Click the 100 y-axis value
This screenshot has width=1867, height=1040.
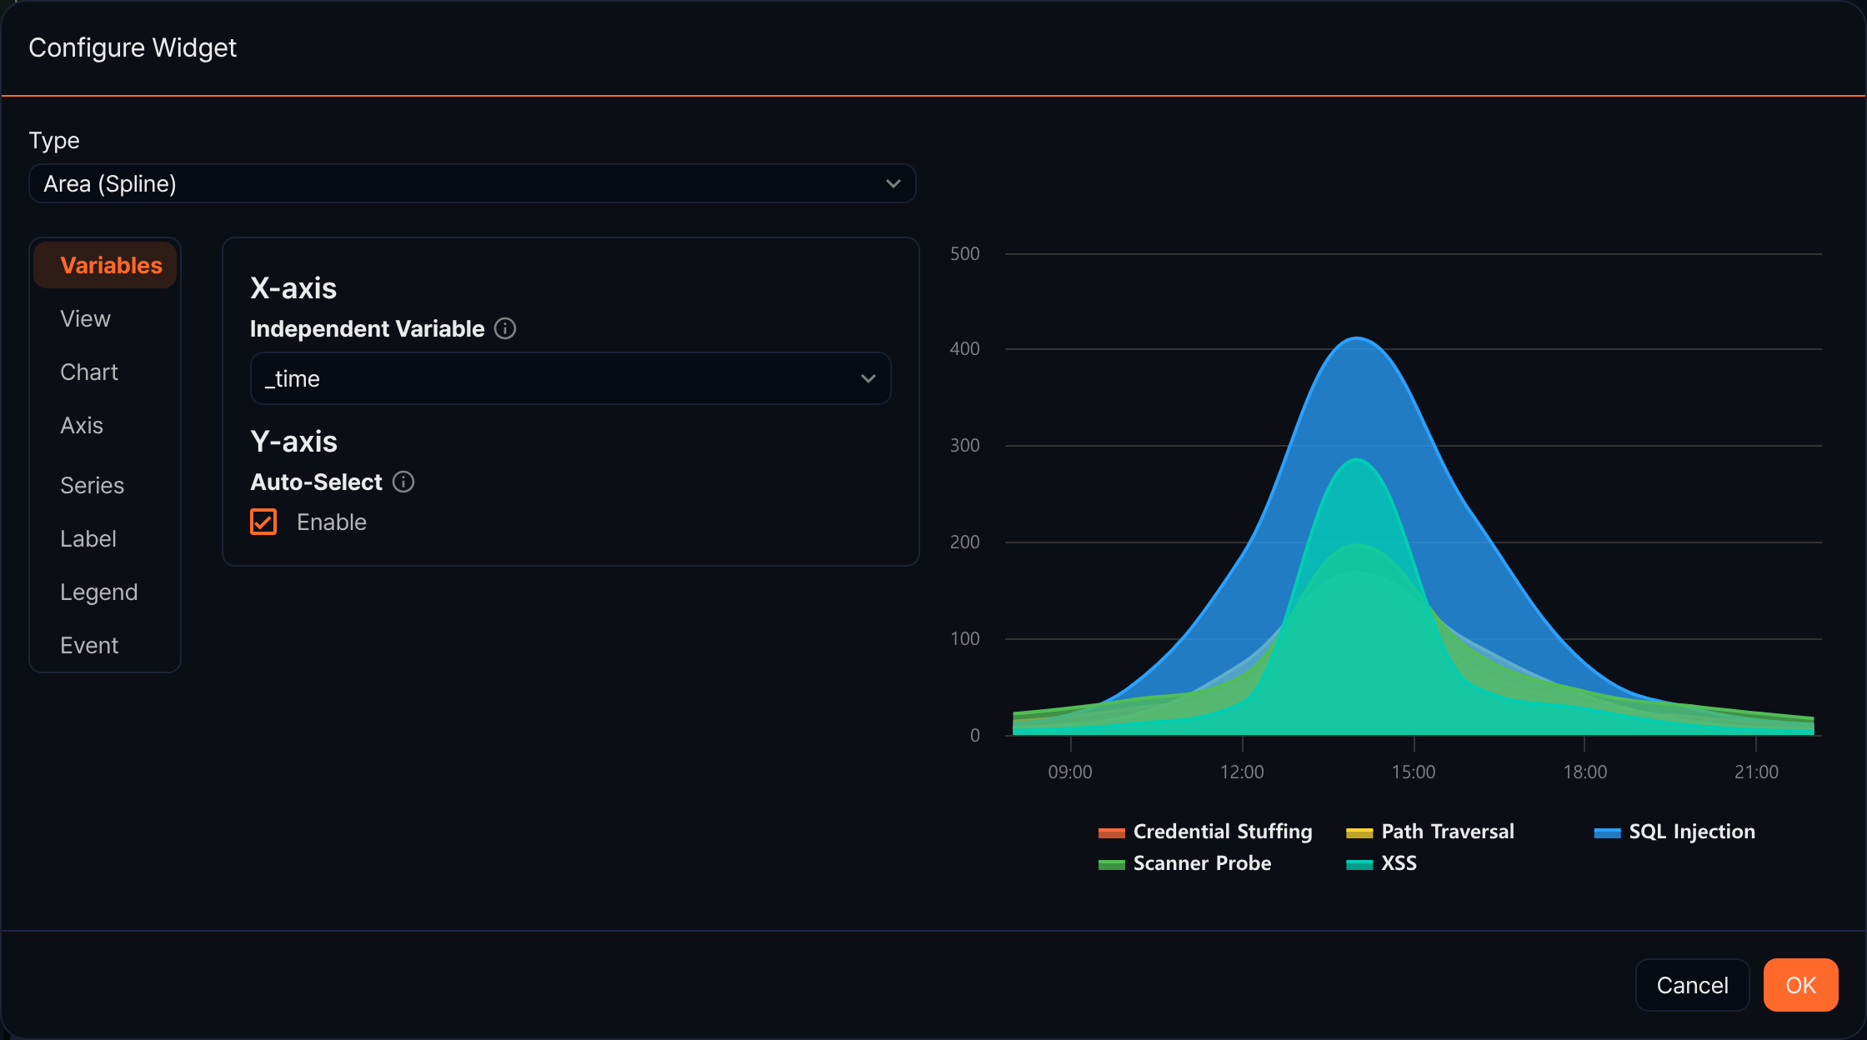coord(965,638)
